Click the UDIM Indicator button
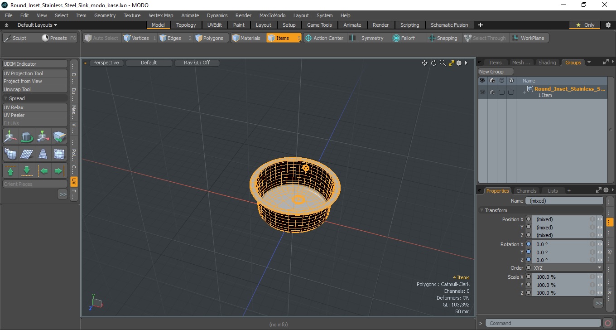 coord(35,64)
